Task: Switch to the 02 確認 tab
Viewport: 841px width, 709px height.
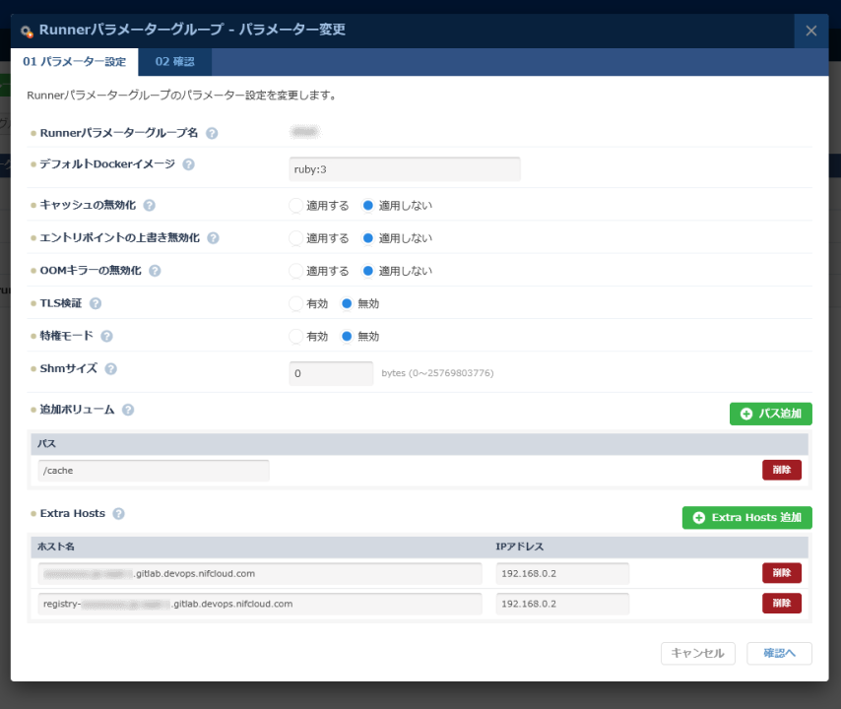Action: click(x=175, y=62)
